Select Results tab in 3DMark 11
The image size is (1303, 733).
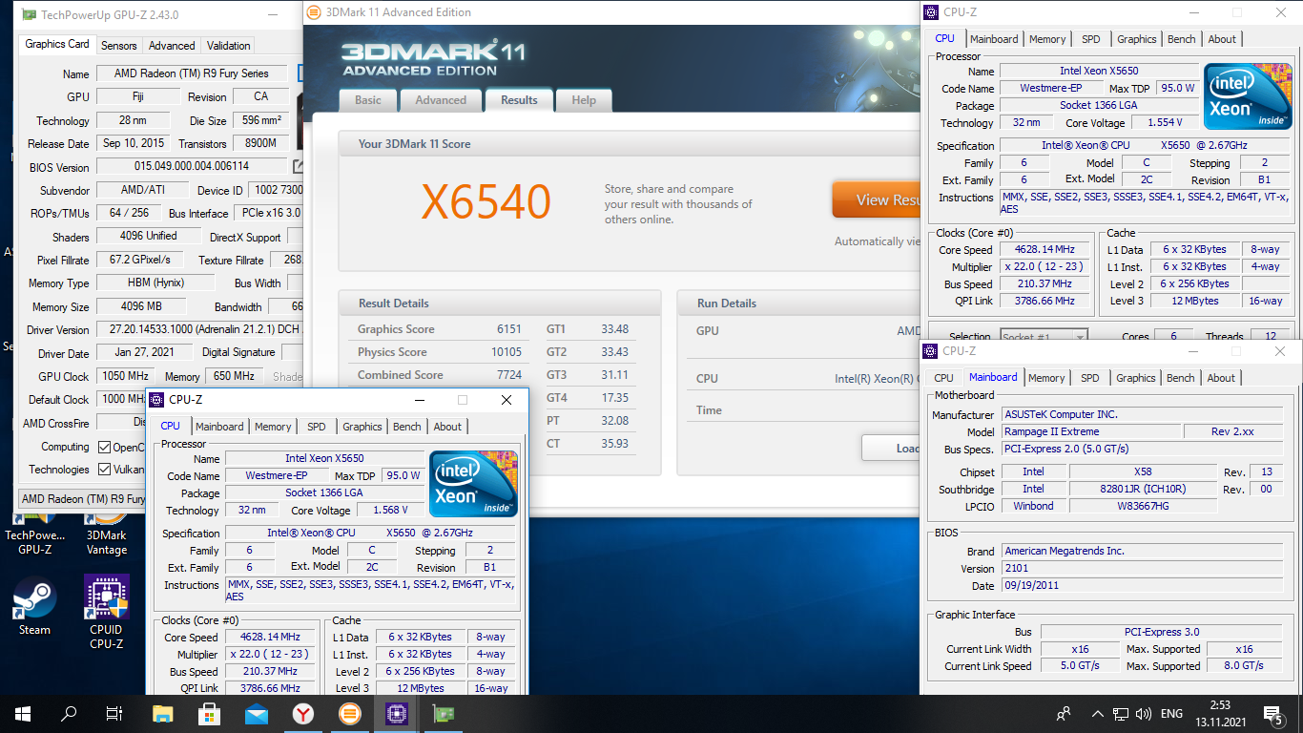coord(519,99)
